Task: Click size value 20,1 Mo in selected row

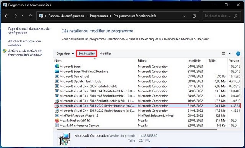Action: click(220, 106)
